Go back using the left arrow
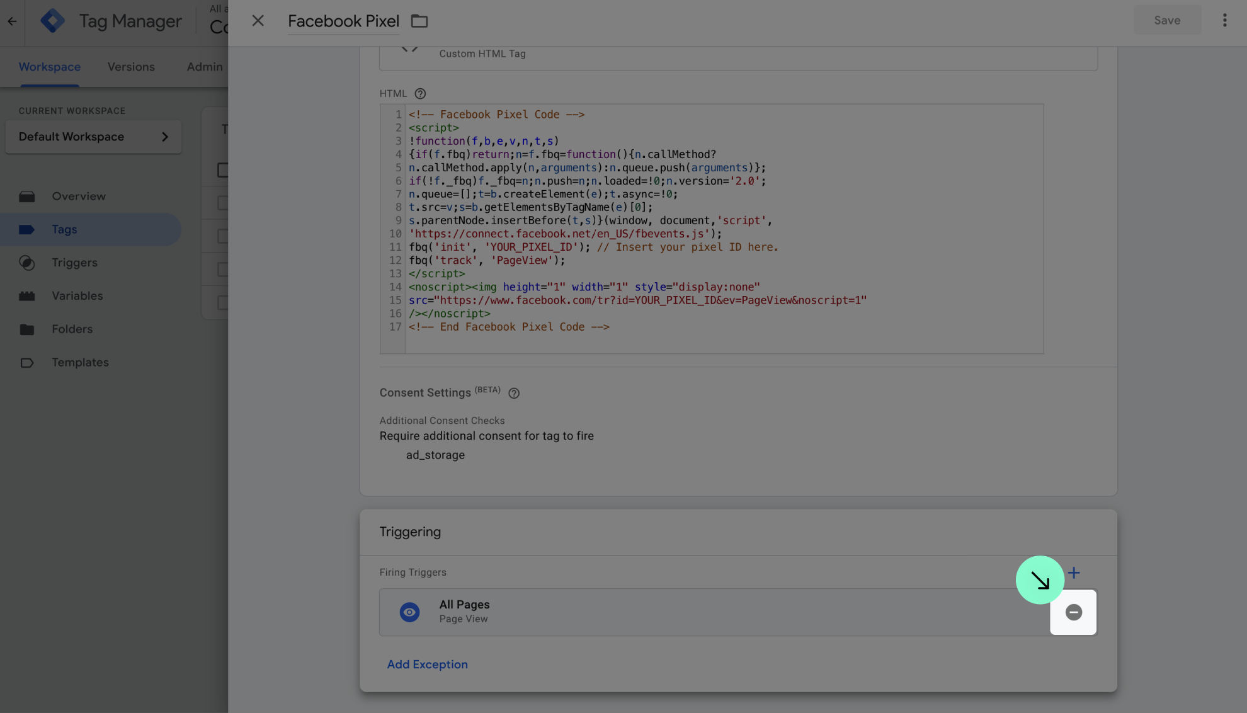This screenshot has width=1247, height=713. tap(12, 21)
